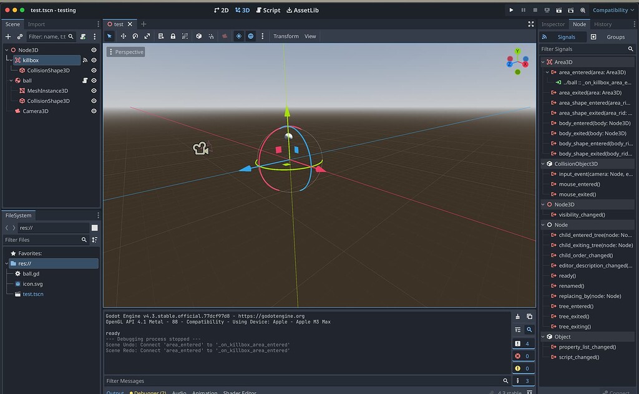The image size is (639, 394).
Task: Select the Scale tool
Action: [147, 36]
